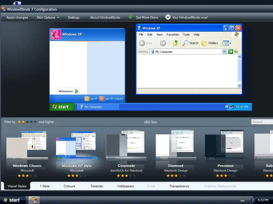Click the My Computer icon in preview address bar
This screenshot has width=273, height=204.
pyautogui.click(x=152, y=52)
